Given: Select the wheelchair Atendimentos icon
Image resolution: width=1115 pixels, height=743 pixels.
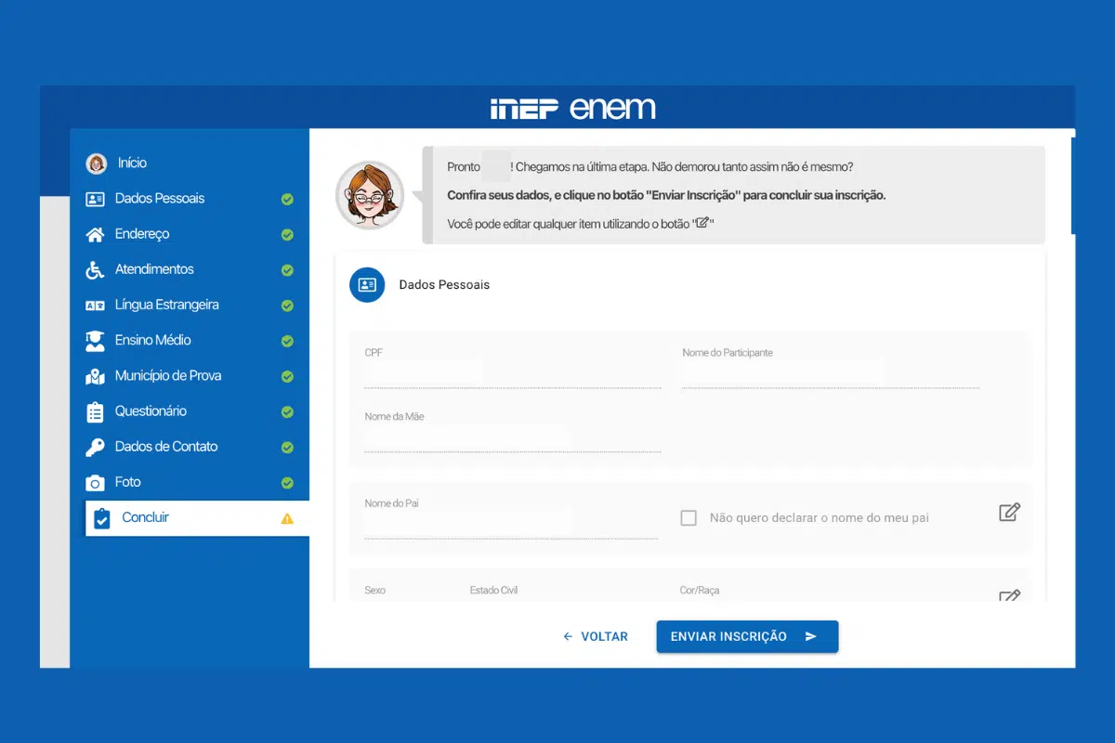Looking at the screenshot, I should pos(95,269).
